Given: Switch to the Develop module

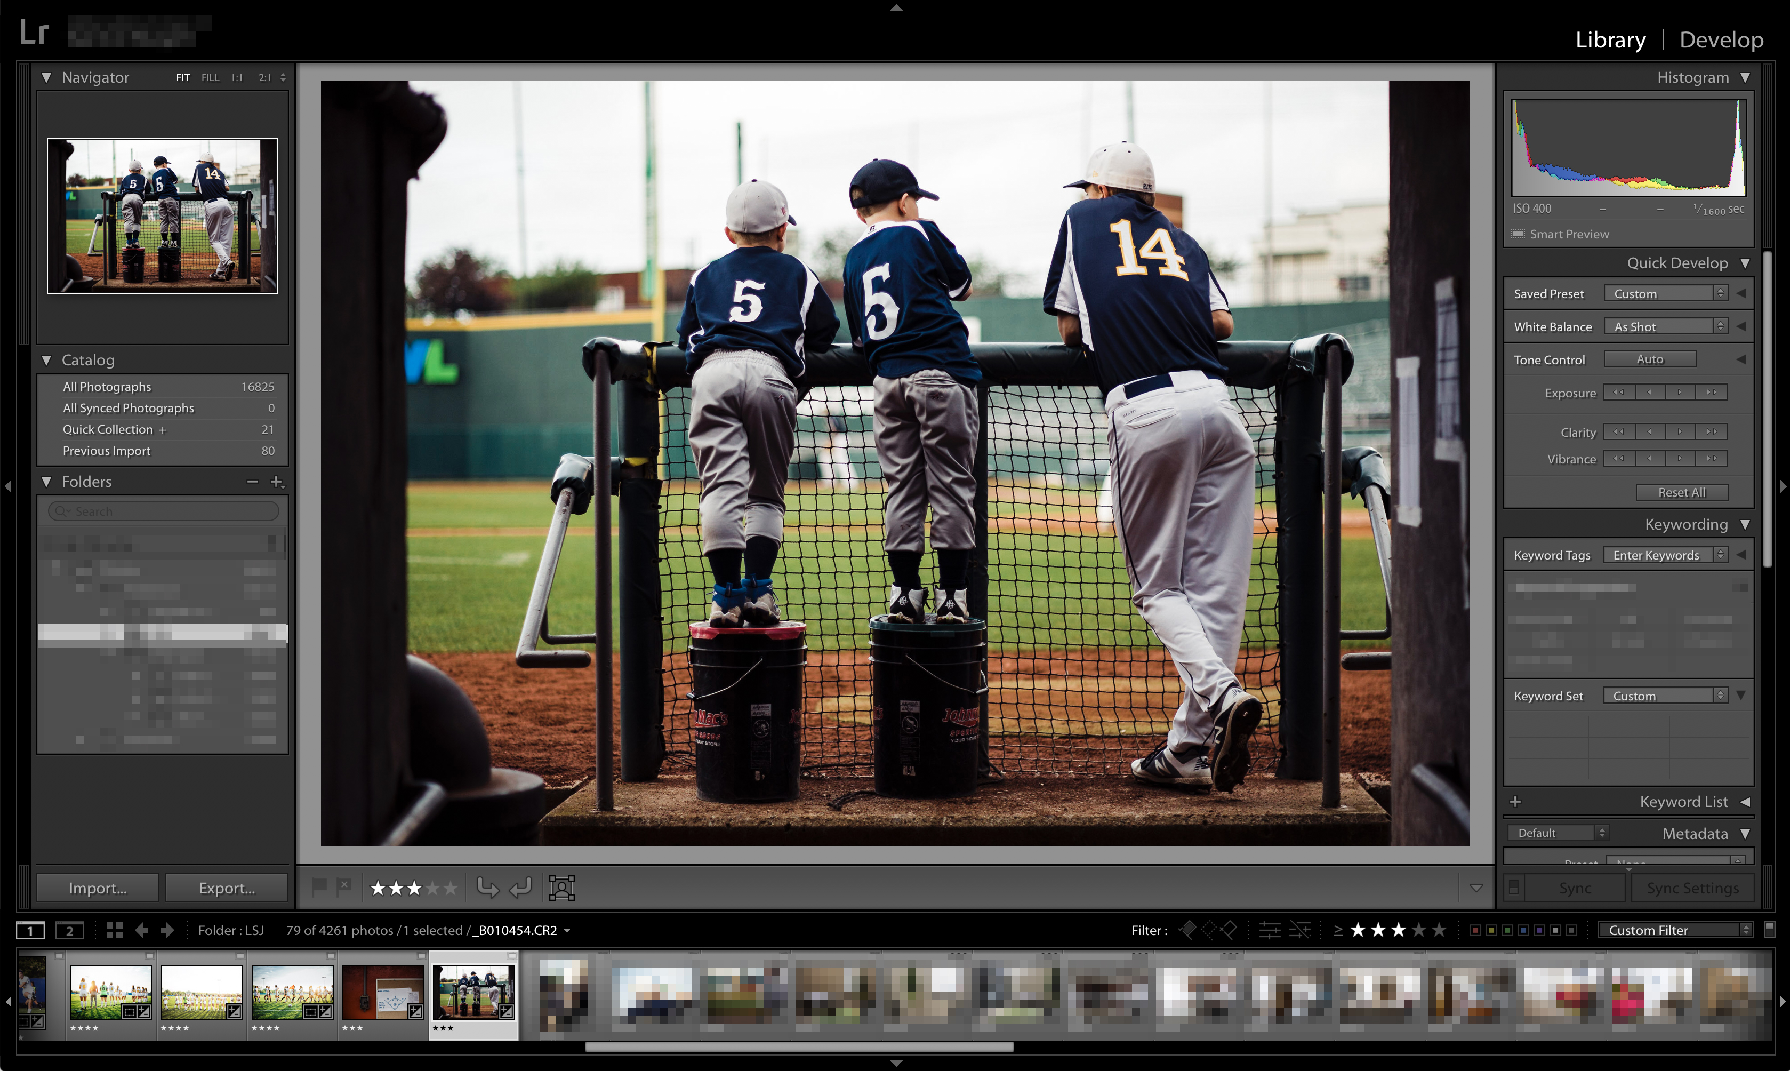Looking at the screenshot, I should (1721, 39).
